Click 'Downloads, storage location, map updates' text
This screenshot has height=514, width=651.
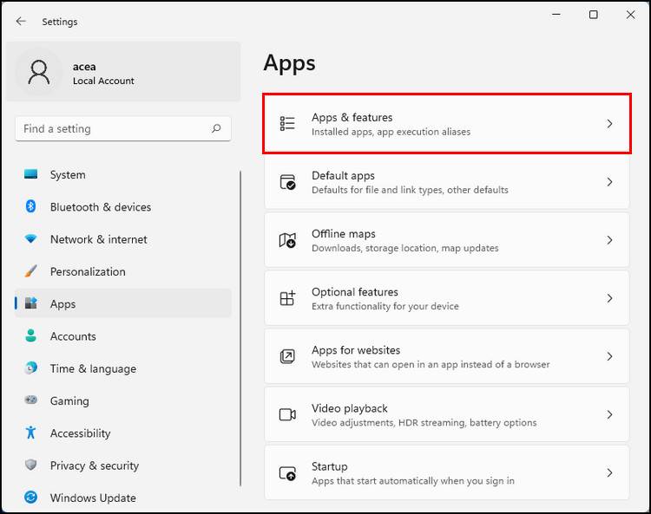405,248
